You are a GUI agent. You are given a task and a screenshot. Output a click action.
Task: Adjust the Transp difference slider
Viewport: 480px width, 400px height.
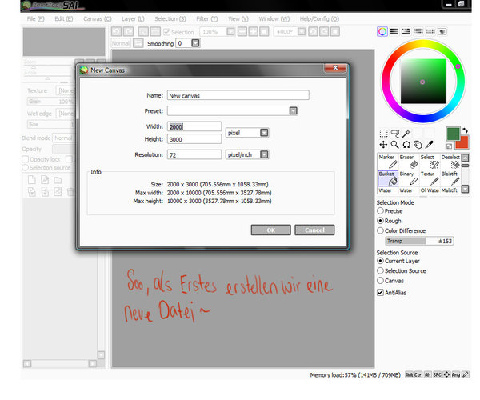click(419, 241)
